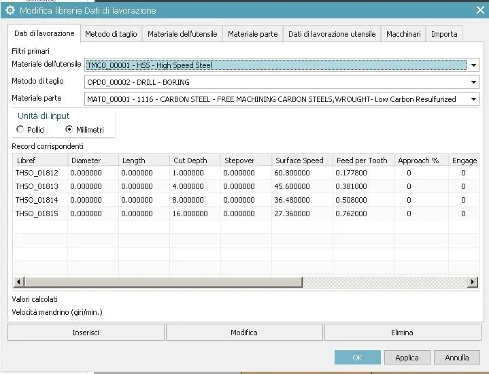
Task: Open the Importa tab
Action: coord(444,34)
